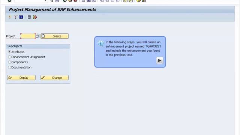
Task: Click the Deactivate project icon
Action: click(15, 17)
